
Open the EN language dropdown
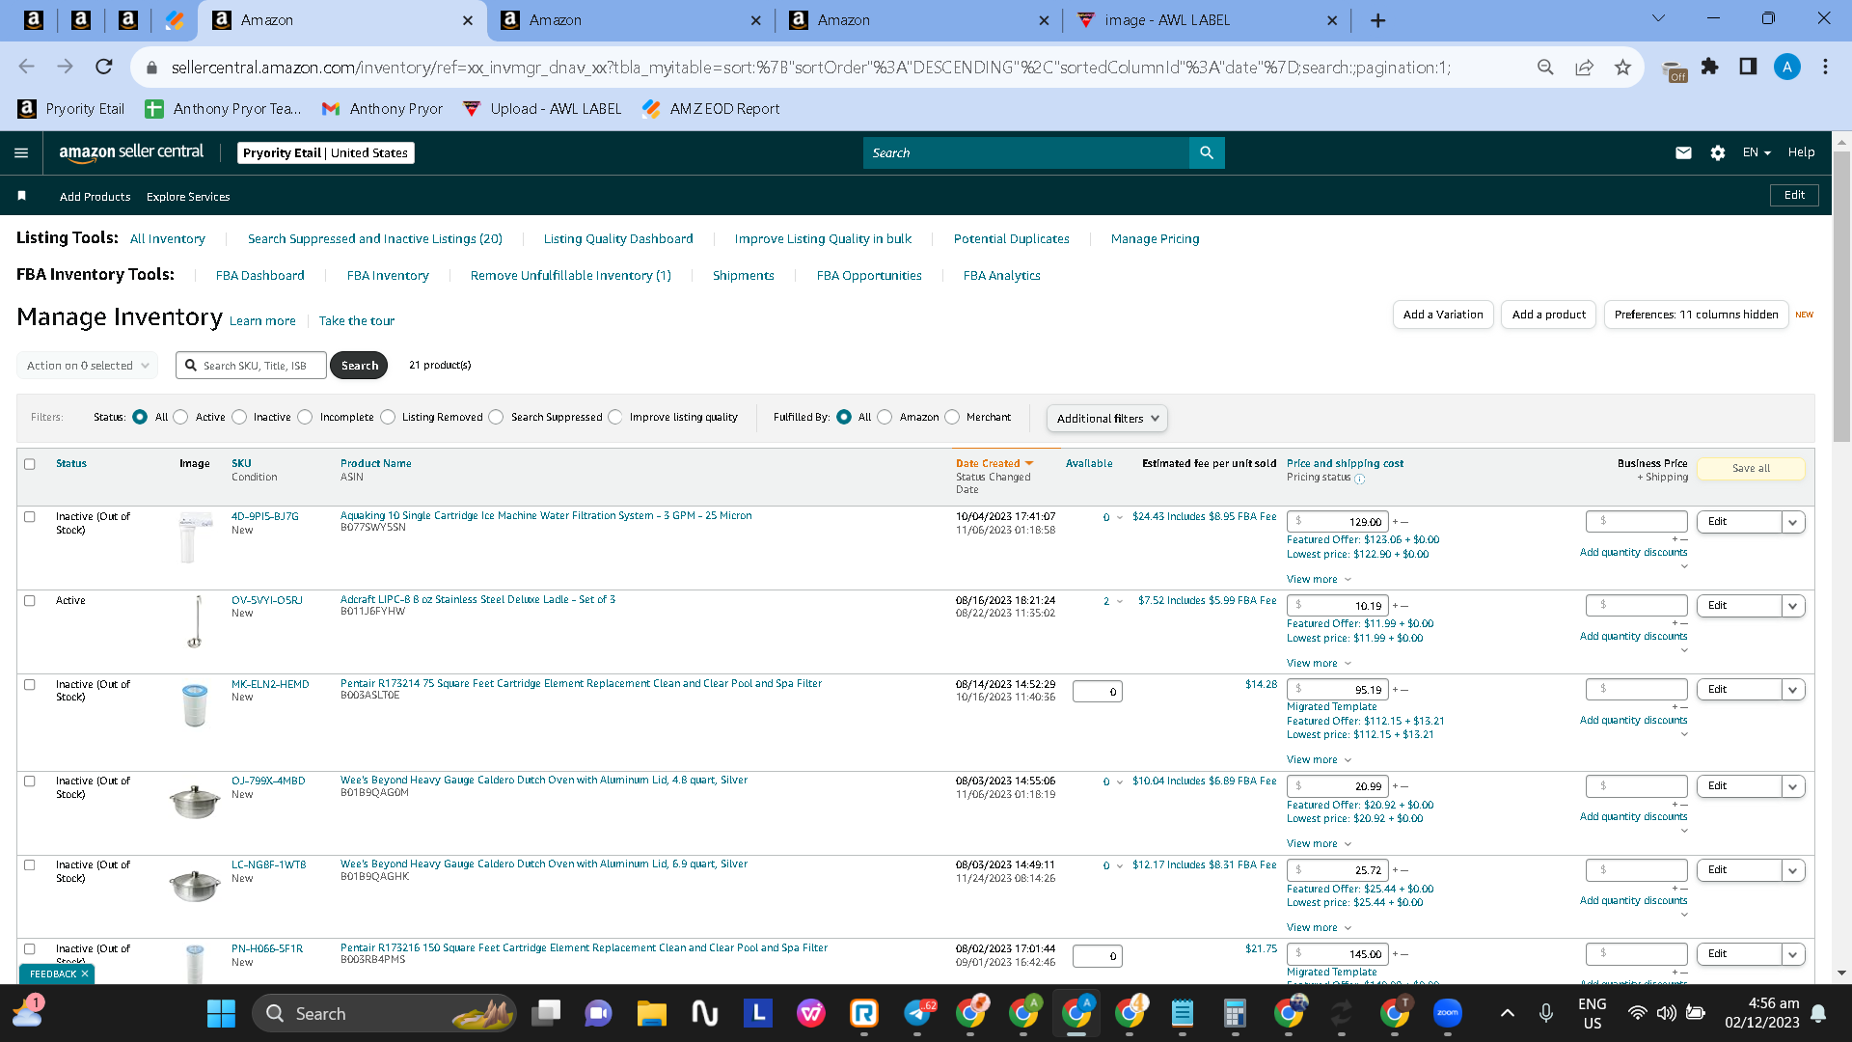coord(1757,152)
